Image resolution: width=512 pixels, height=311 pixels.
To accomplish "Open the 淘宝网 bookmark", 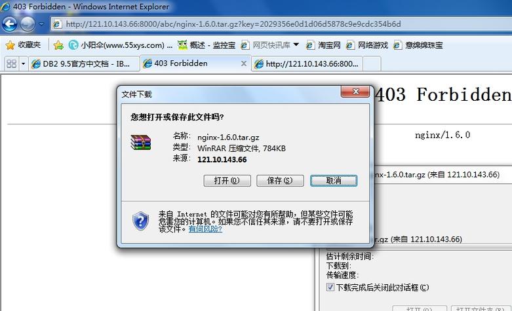I will click(x=323, y=45).
